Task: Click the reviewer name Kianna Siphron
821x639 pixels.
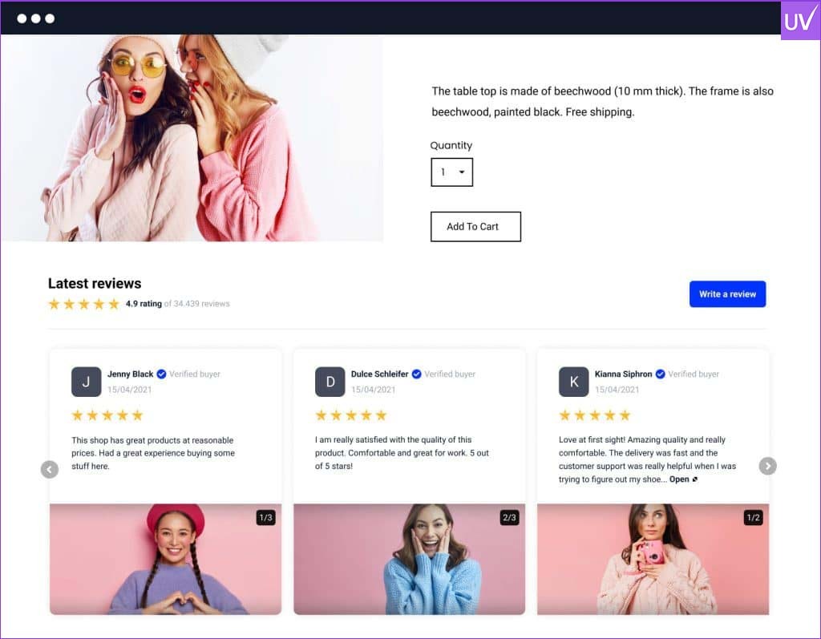Action: (x=623, y=374)
